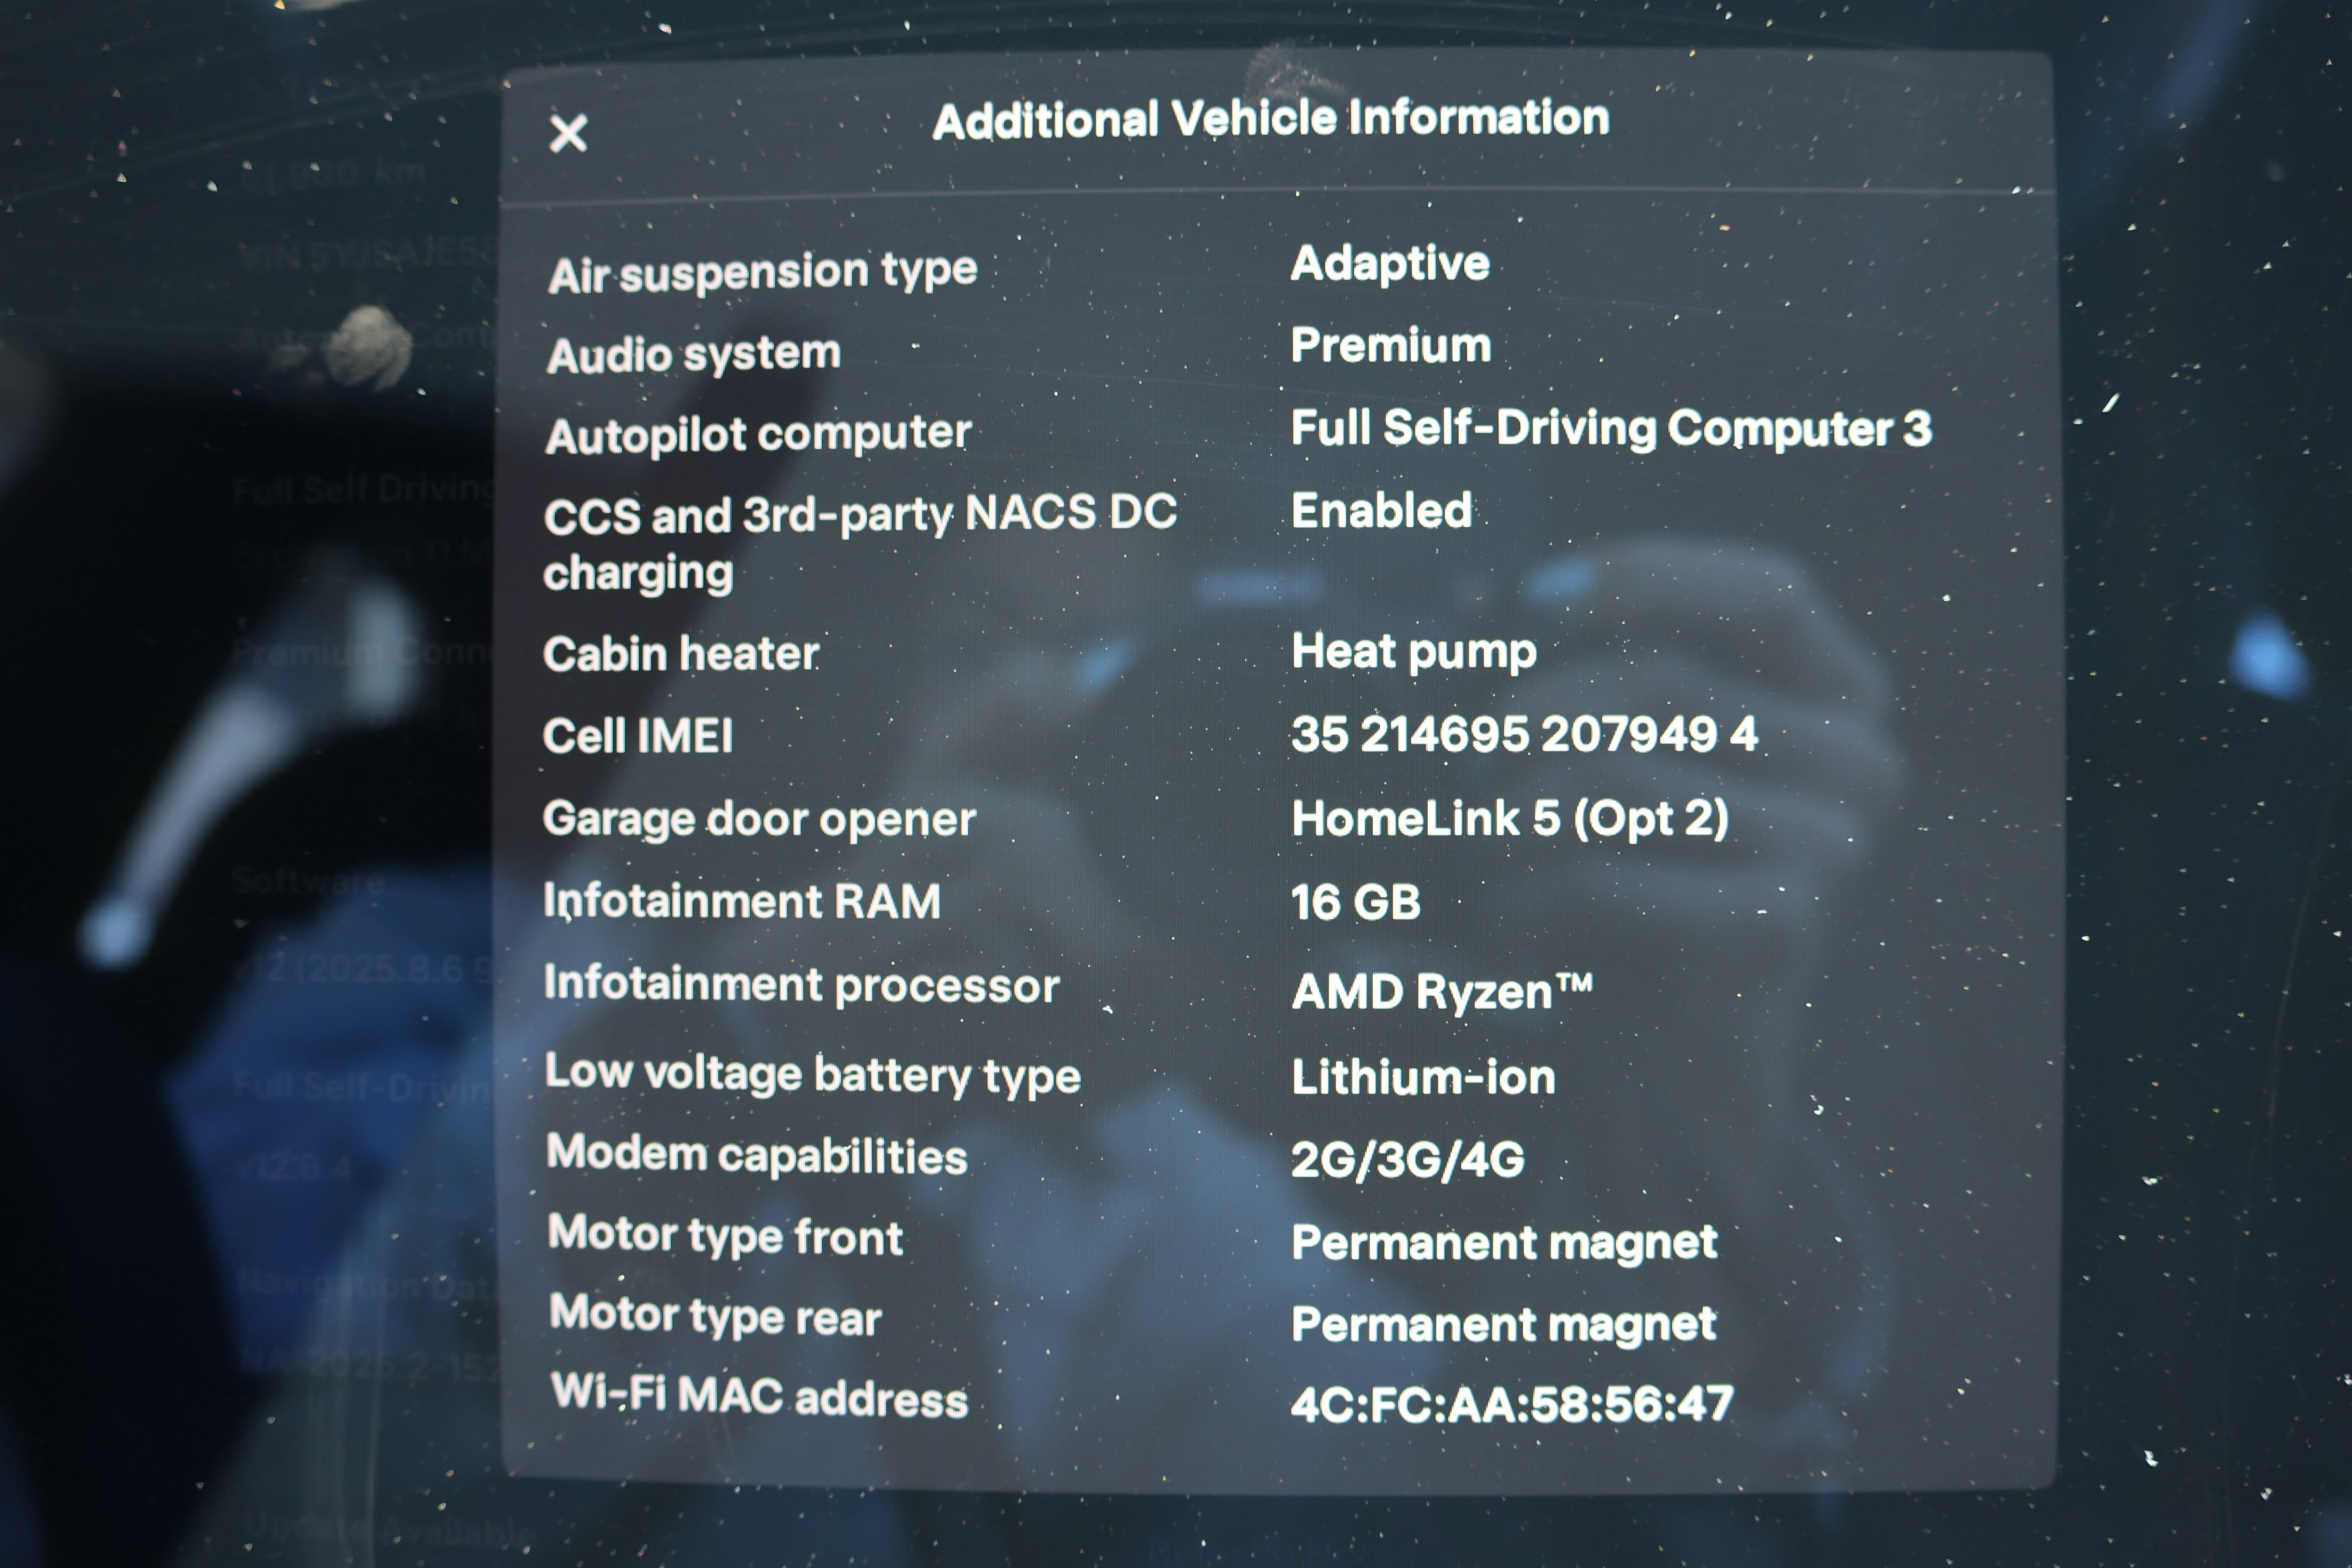
Task: Tap the Enabled charging status value
Action: coord(1381,511)
